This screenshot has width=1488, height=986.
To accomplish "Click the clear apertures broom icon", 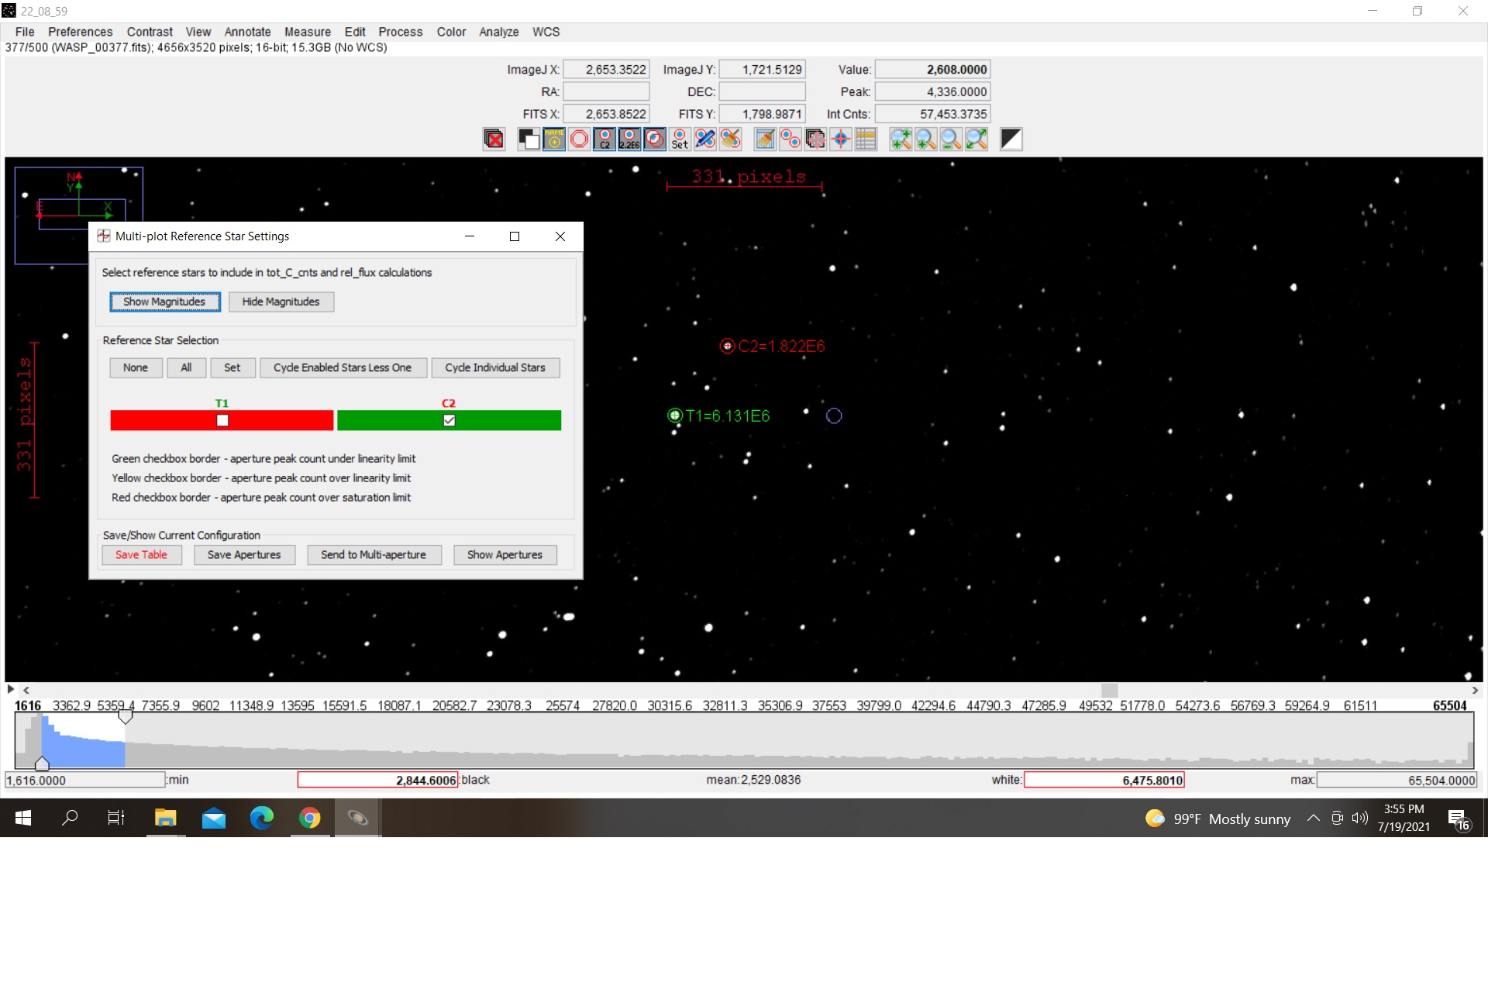I will 731,140.
